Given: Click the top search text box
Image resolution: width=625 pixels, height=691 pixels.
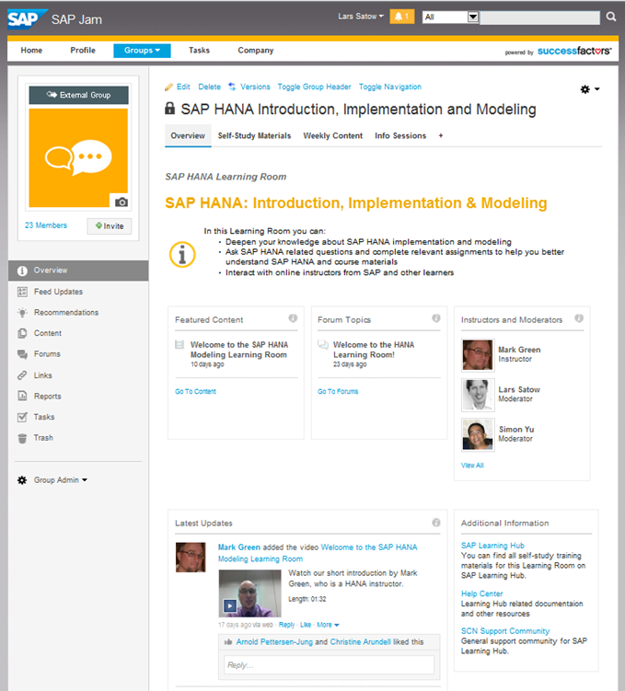Looking at the screenshot, I should coord(539,18).
